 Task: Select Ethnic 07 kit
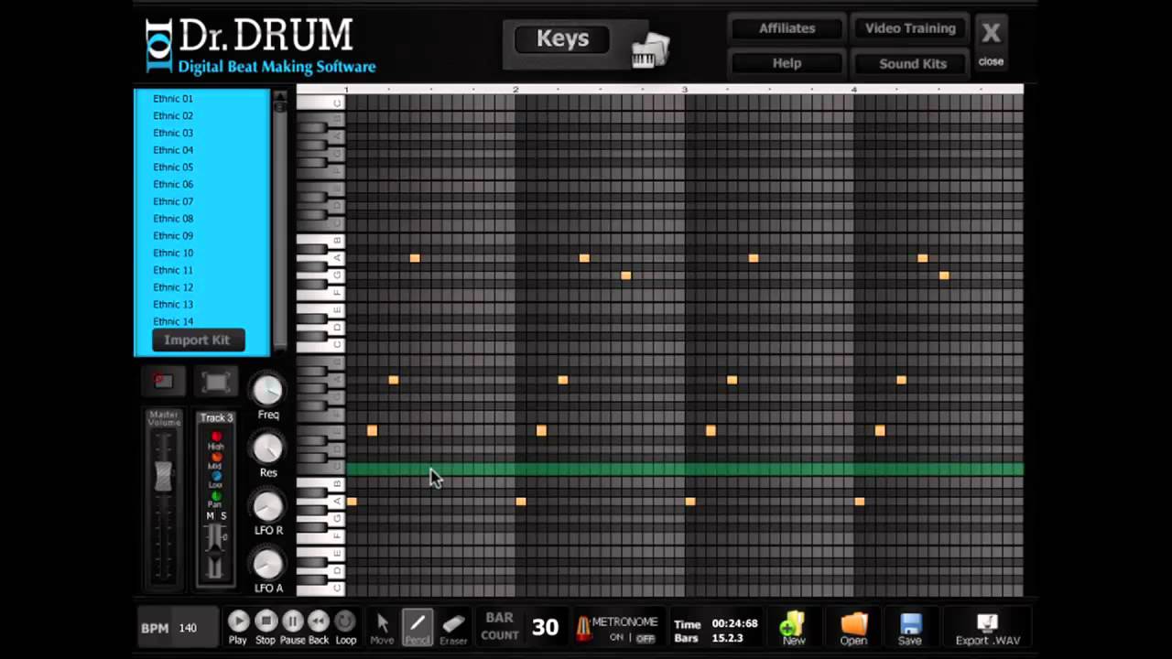[x=173, y=201]
